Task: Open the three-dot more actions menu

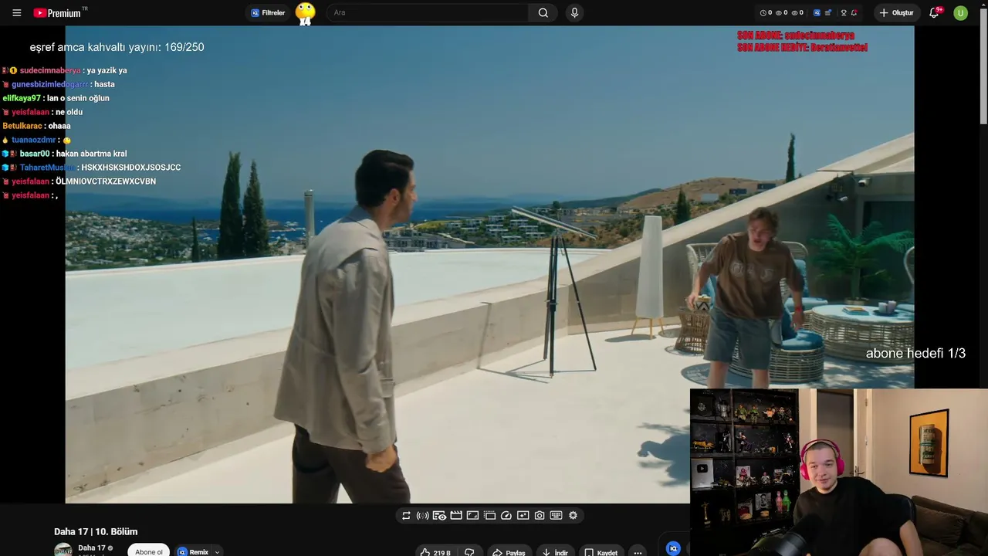Action: pyautogui.click(x=638, y=552)
